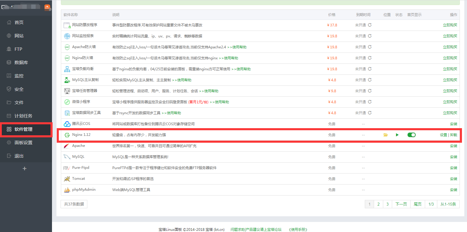Open the 《使用手册》 footer link

click(298, 230)
